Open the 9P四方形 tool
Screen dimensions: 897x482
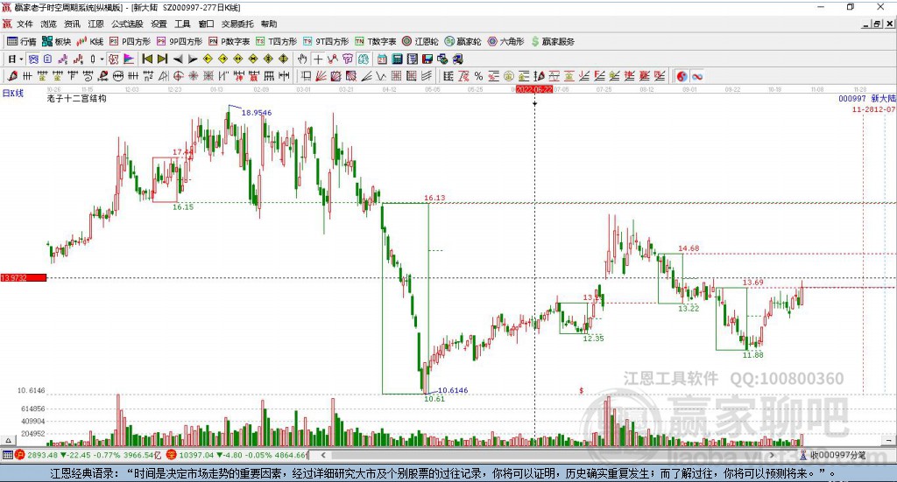180,42
